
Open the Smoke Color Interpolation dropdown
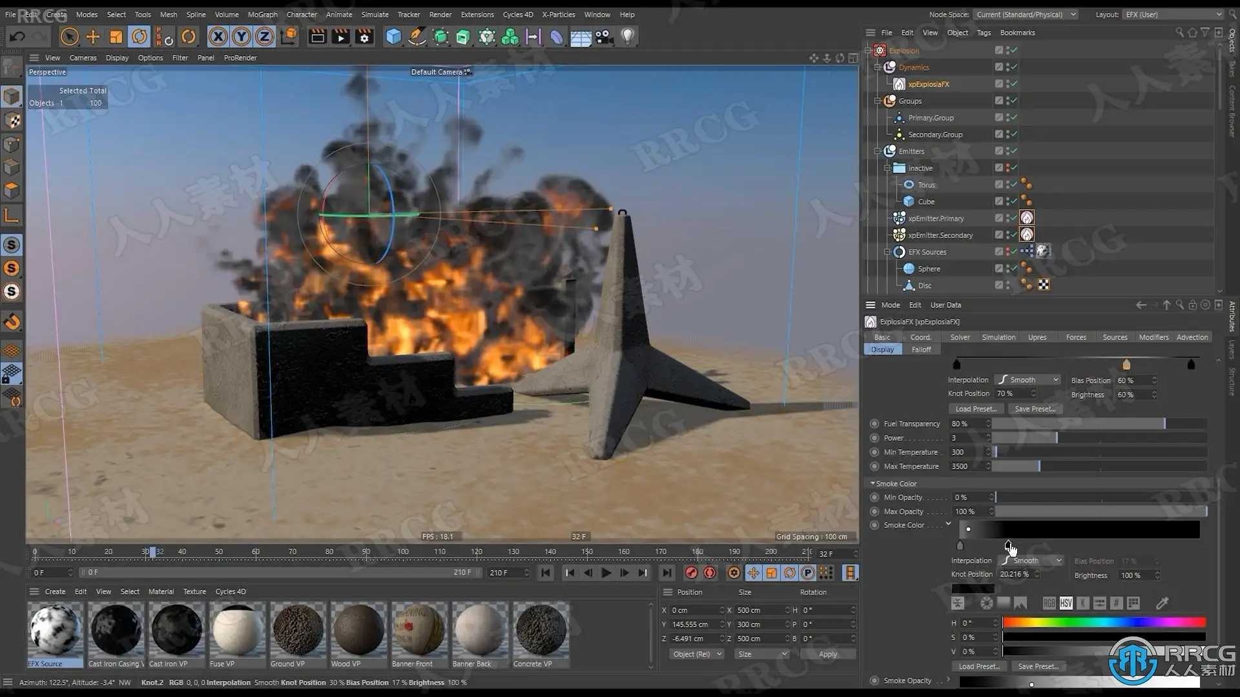coord(1031,561)
